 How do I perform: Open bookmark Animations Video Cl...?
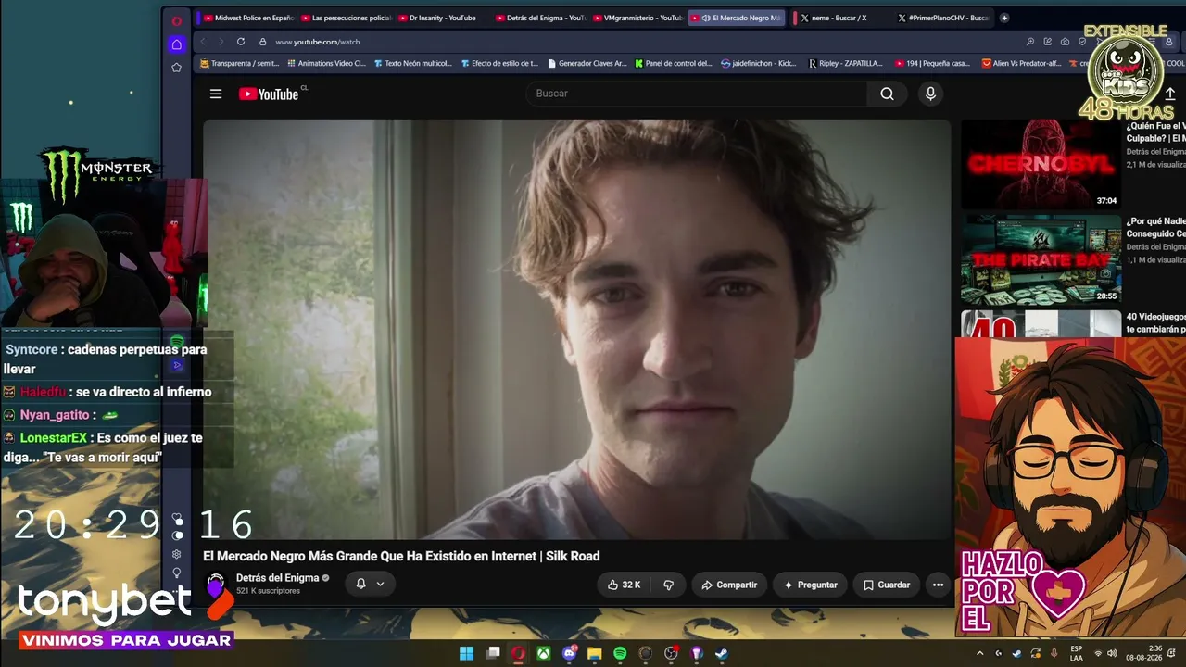pos(326,64)
